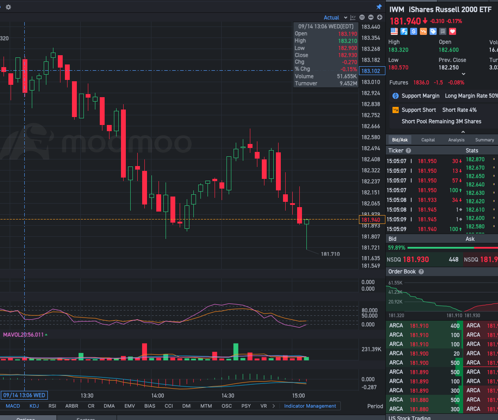
Task: Collapse the margin and short info section
Action: pyautogui.click(x=463, y=132)
